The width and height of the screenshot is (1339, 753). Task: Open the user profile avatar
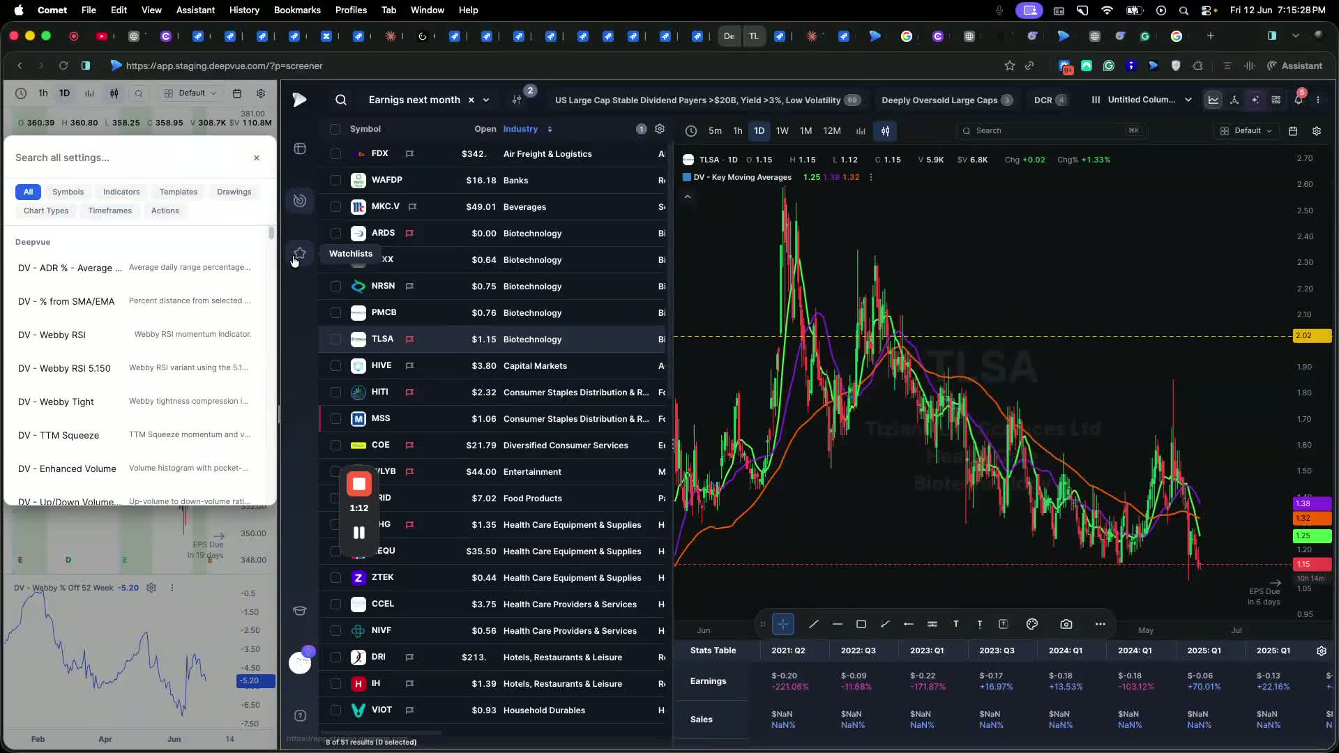300,662
